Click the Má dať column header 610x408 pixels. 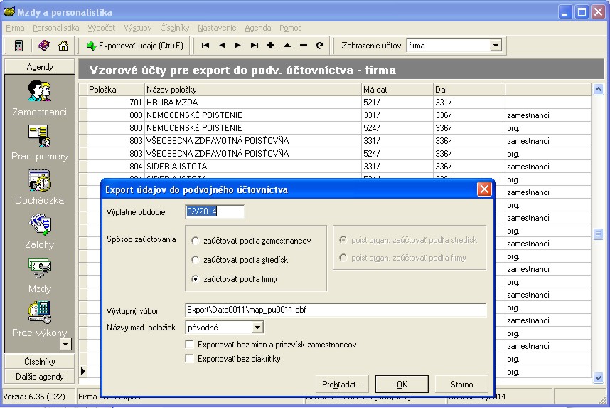(397, 90)
